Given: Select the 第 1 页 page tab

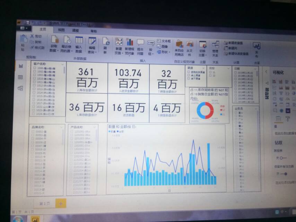Looking at the screenshot, I should coord(45,204).
